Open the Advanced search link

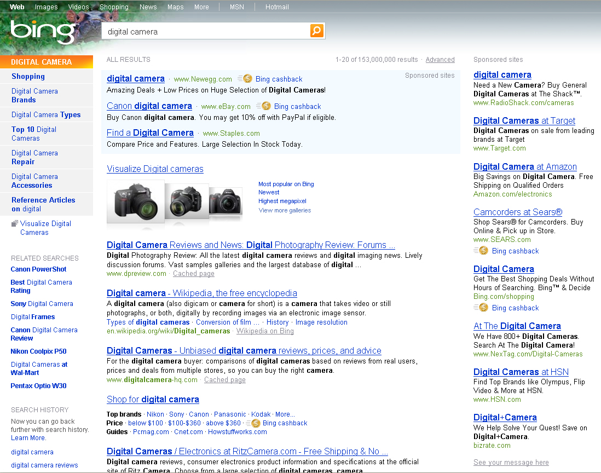coord(440,60)
